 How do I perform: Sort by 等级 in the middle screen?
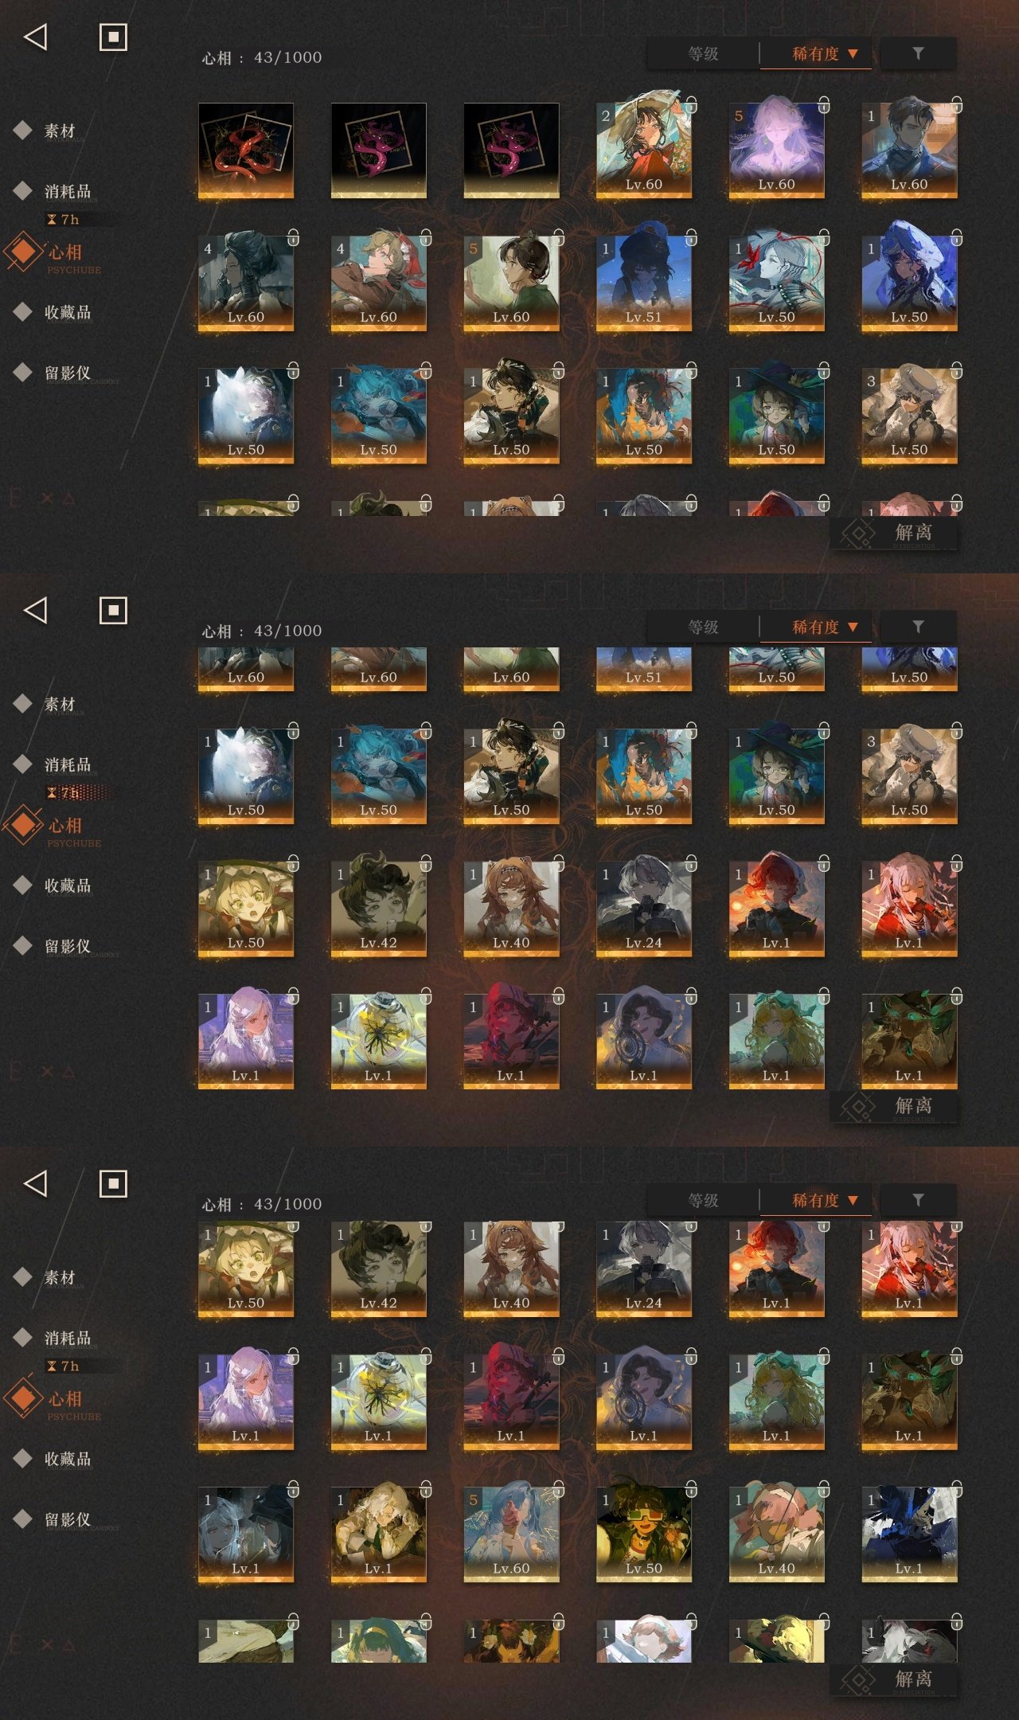click(704, 627)
